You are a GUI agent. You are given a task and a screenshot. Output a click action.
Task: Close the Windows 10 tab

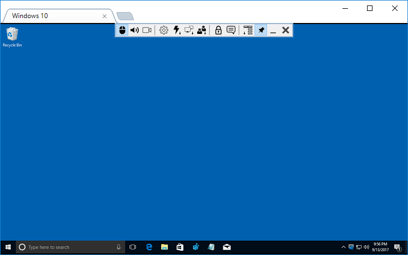click(x=105, y=16)
